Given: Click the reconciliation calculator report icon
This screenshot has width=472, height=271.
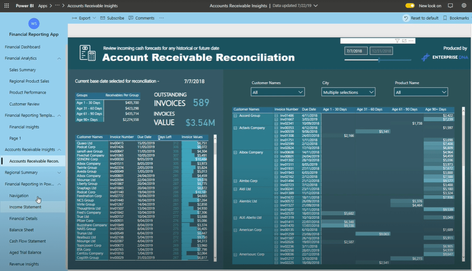Looking at the screenshot, I should [x=88, y=53].
